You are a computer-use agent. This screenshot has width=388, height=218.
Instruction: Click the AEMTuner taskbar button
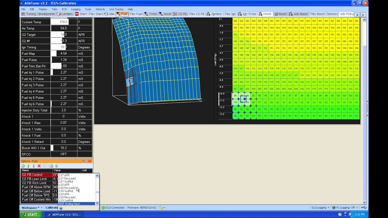click(x=65, y=215)
